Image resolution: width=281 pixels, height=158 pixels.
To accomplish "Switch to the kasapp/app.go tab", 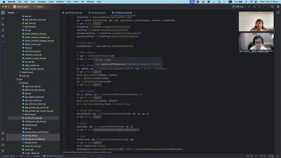I will click(x=97, y=13).
